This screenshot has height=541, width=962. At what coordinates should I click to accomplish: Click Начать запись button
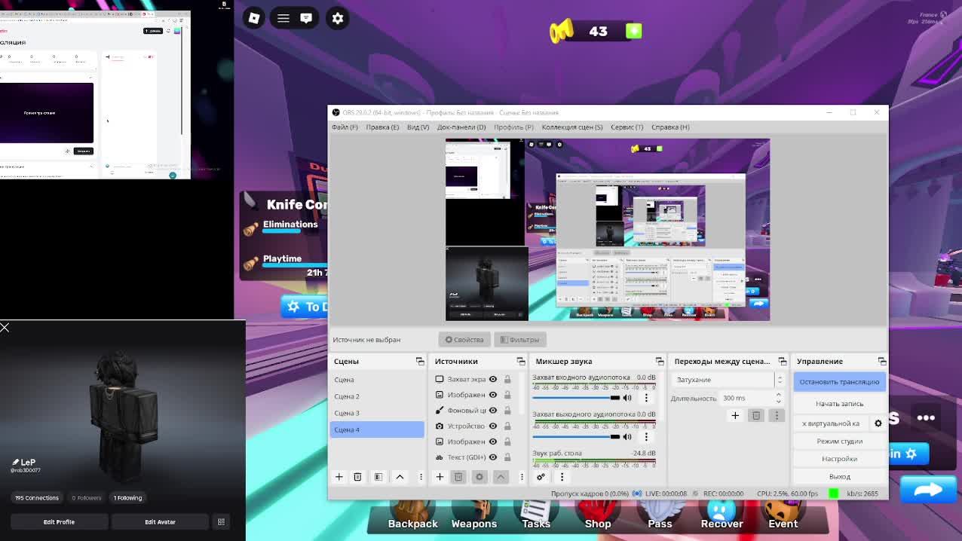(x=839, y=404)
